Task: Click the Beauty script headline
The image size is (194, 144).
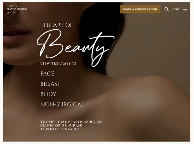Action: tap(75, 48)
